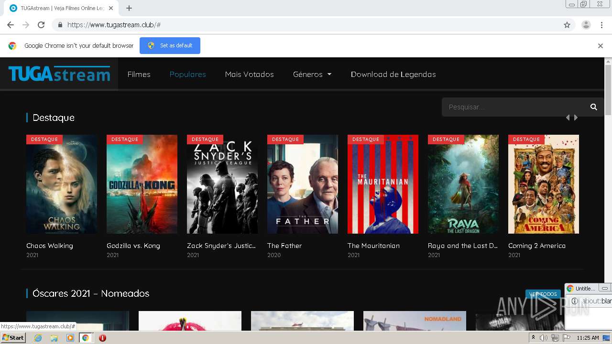The width and height of the screenshot is (612, 344).
Task: Open the red Opera taskbar icon
Action: point(102,338)
